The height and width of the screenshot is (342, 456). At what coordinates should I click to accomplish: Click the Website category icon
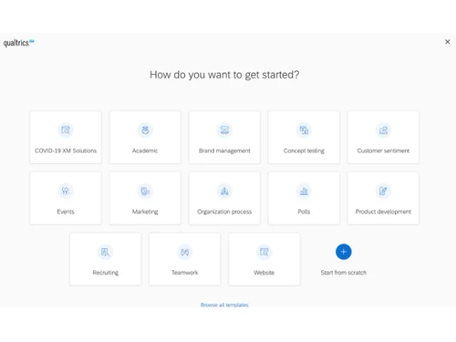264,252
